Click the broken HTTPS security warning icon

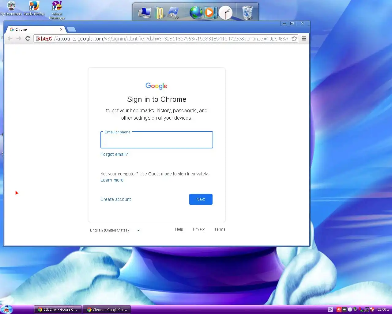38,39
